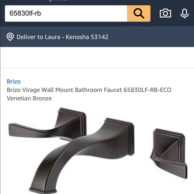This screenshot has width=194, height=194.
Task: Change the Kenosha 53142 delivery zip
Action: tap(87, 37)
